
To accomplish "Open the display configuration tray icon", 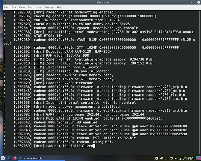I will [171, 158].
